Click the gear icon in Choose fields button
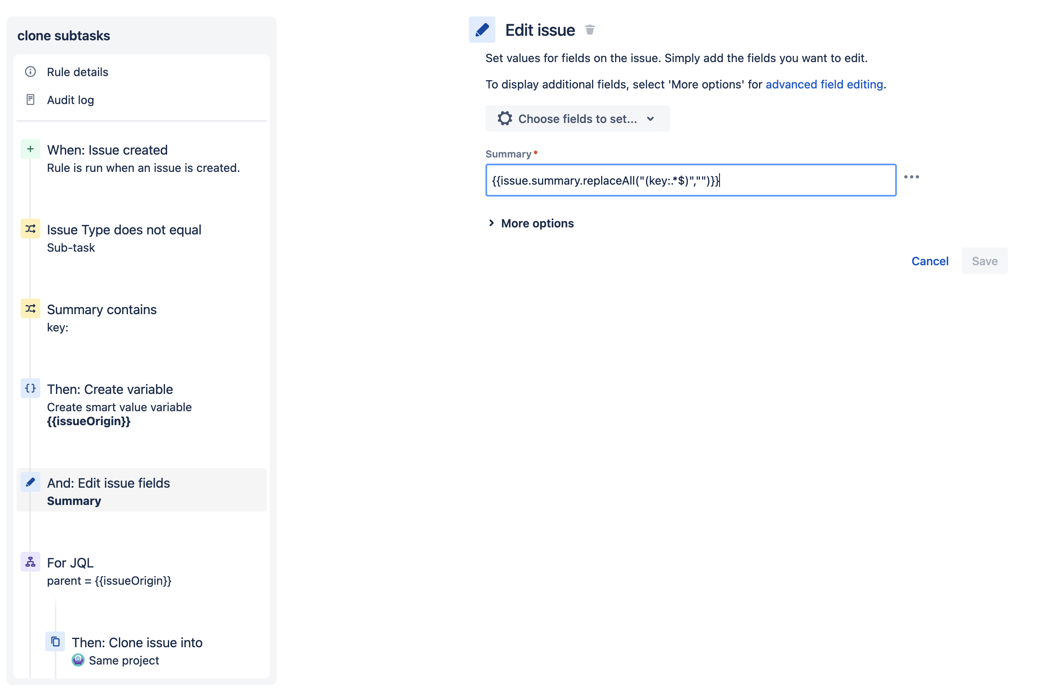 pos(505,118)
